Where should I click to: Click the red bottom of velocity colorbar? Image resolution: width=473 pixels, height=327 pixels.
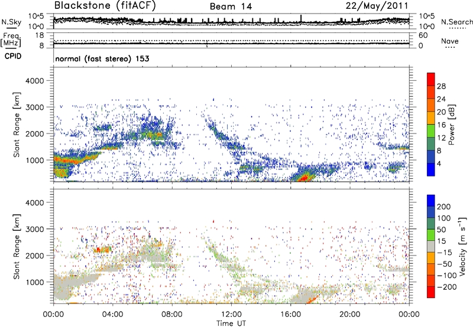pos(431,292)
